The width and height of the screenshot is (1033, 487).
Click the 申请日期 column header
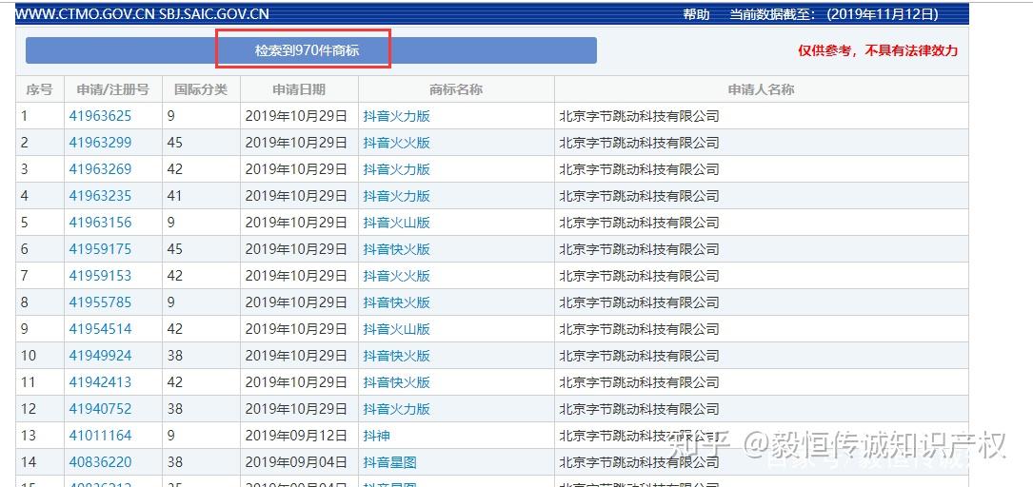(x=299, y=89)
